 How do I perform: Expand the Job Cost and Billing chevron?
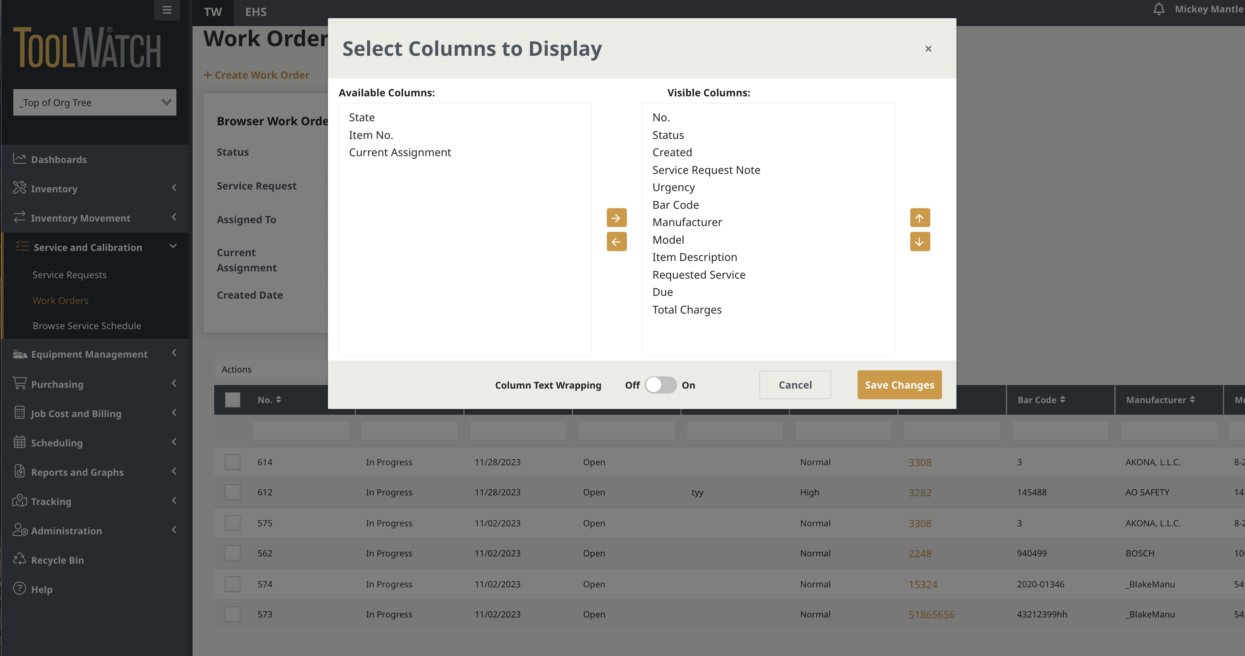[174, 413]
